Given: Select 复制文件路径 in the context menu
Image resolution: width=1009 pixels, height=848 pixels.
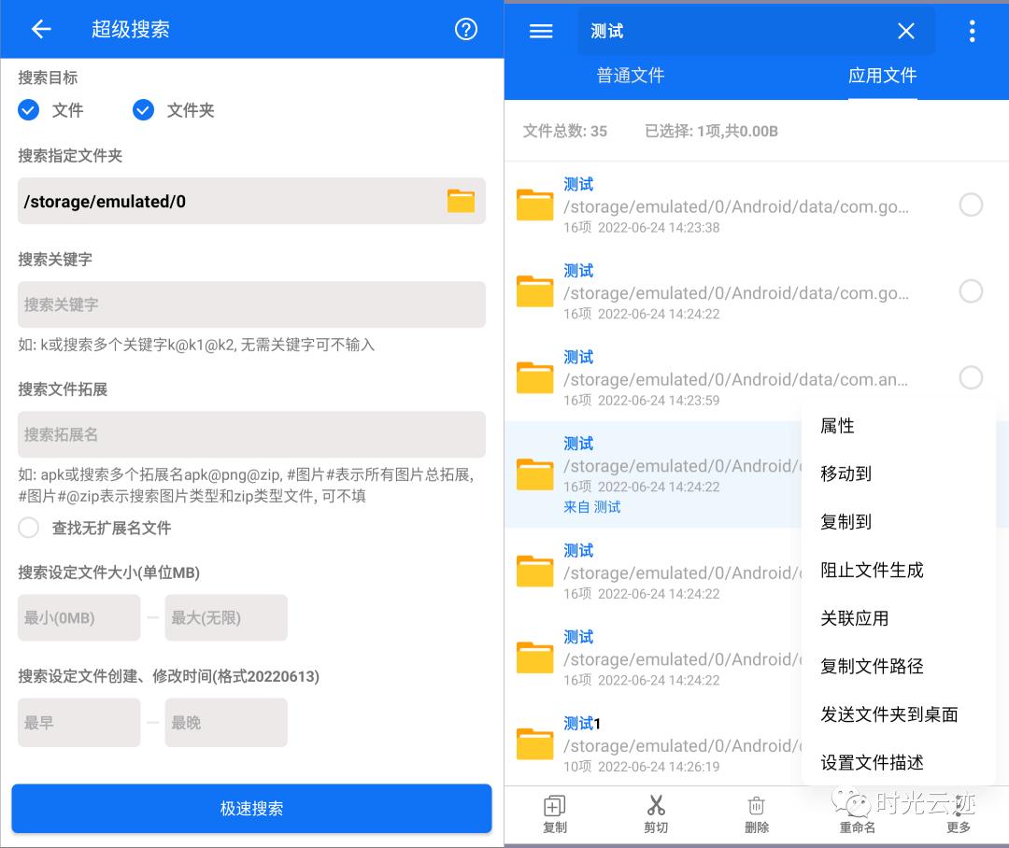Looking at the screenshot, I should 872,666.
